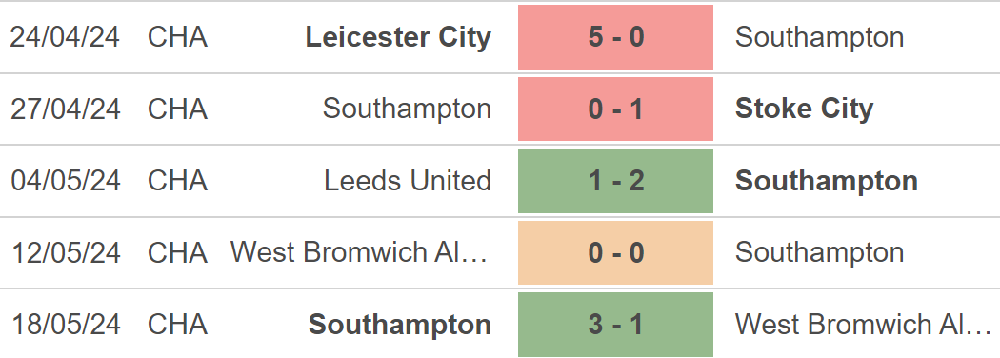Select the 04/05/24 match date
1000x358 pixels.
[x=65, y=181]
